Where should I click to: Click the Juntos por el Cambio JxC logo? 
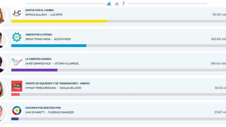(x=17, y=13)
